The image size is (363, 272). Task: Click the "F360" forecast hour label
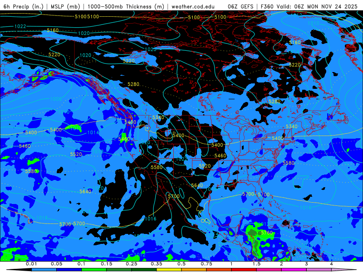pyautogui.click(x=267, y=6)
